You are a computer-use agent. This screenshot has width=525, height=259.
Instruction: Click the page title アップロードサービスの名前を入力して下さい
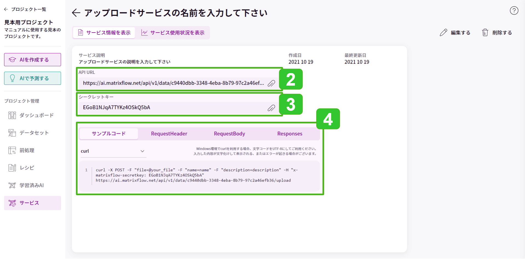coord(176,13)
